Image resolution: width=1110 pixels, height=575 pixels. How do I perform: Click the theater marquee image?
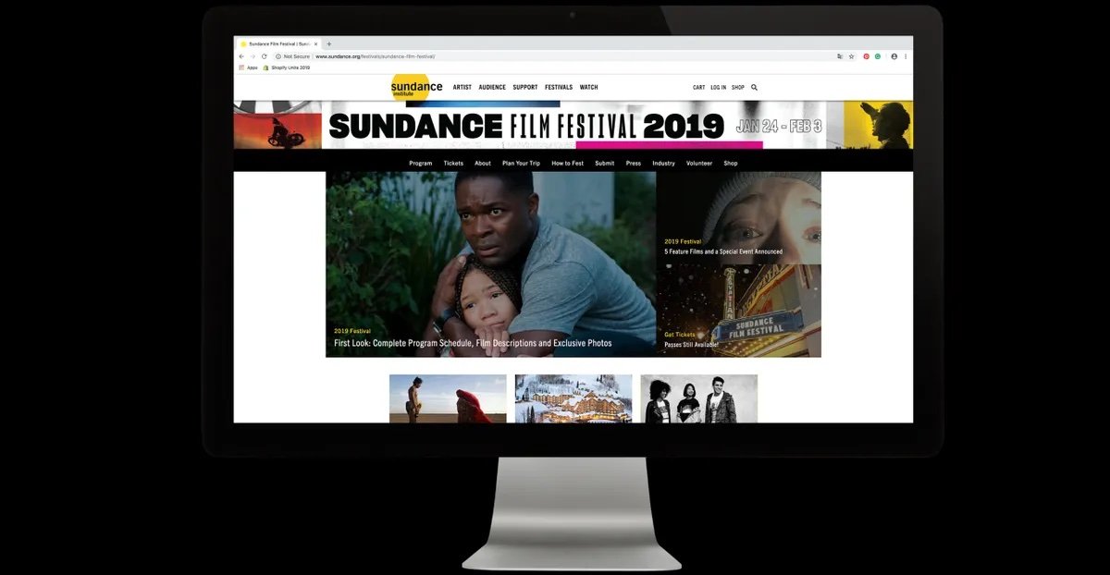pos(739,311)
